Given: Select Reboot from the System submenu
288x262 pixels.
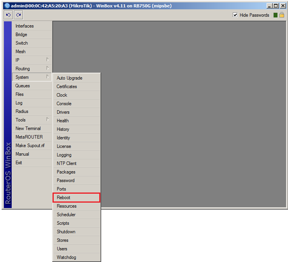Looking at the screenshot, I should [x=76, y=198].
